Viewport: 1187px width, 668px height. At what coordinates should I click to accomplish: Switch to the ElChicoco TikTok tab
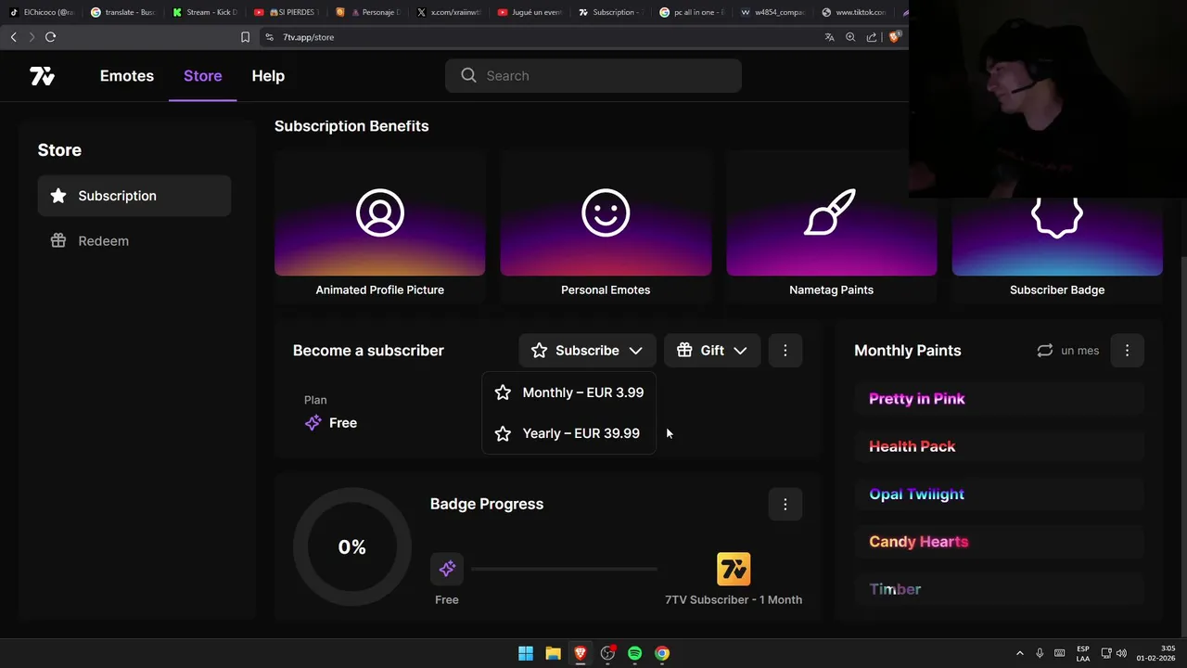(43, 12)
